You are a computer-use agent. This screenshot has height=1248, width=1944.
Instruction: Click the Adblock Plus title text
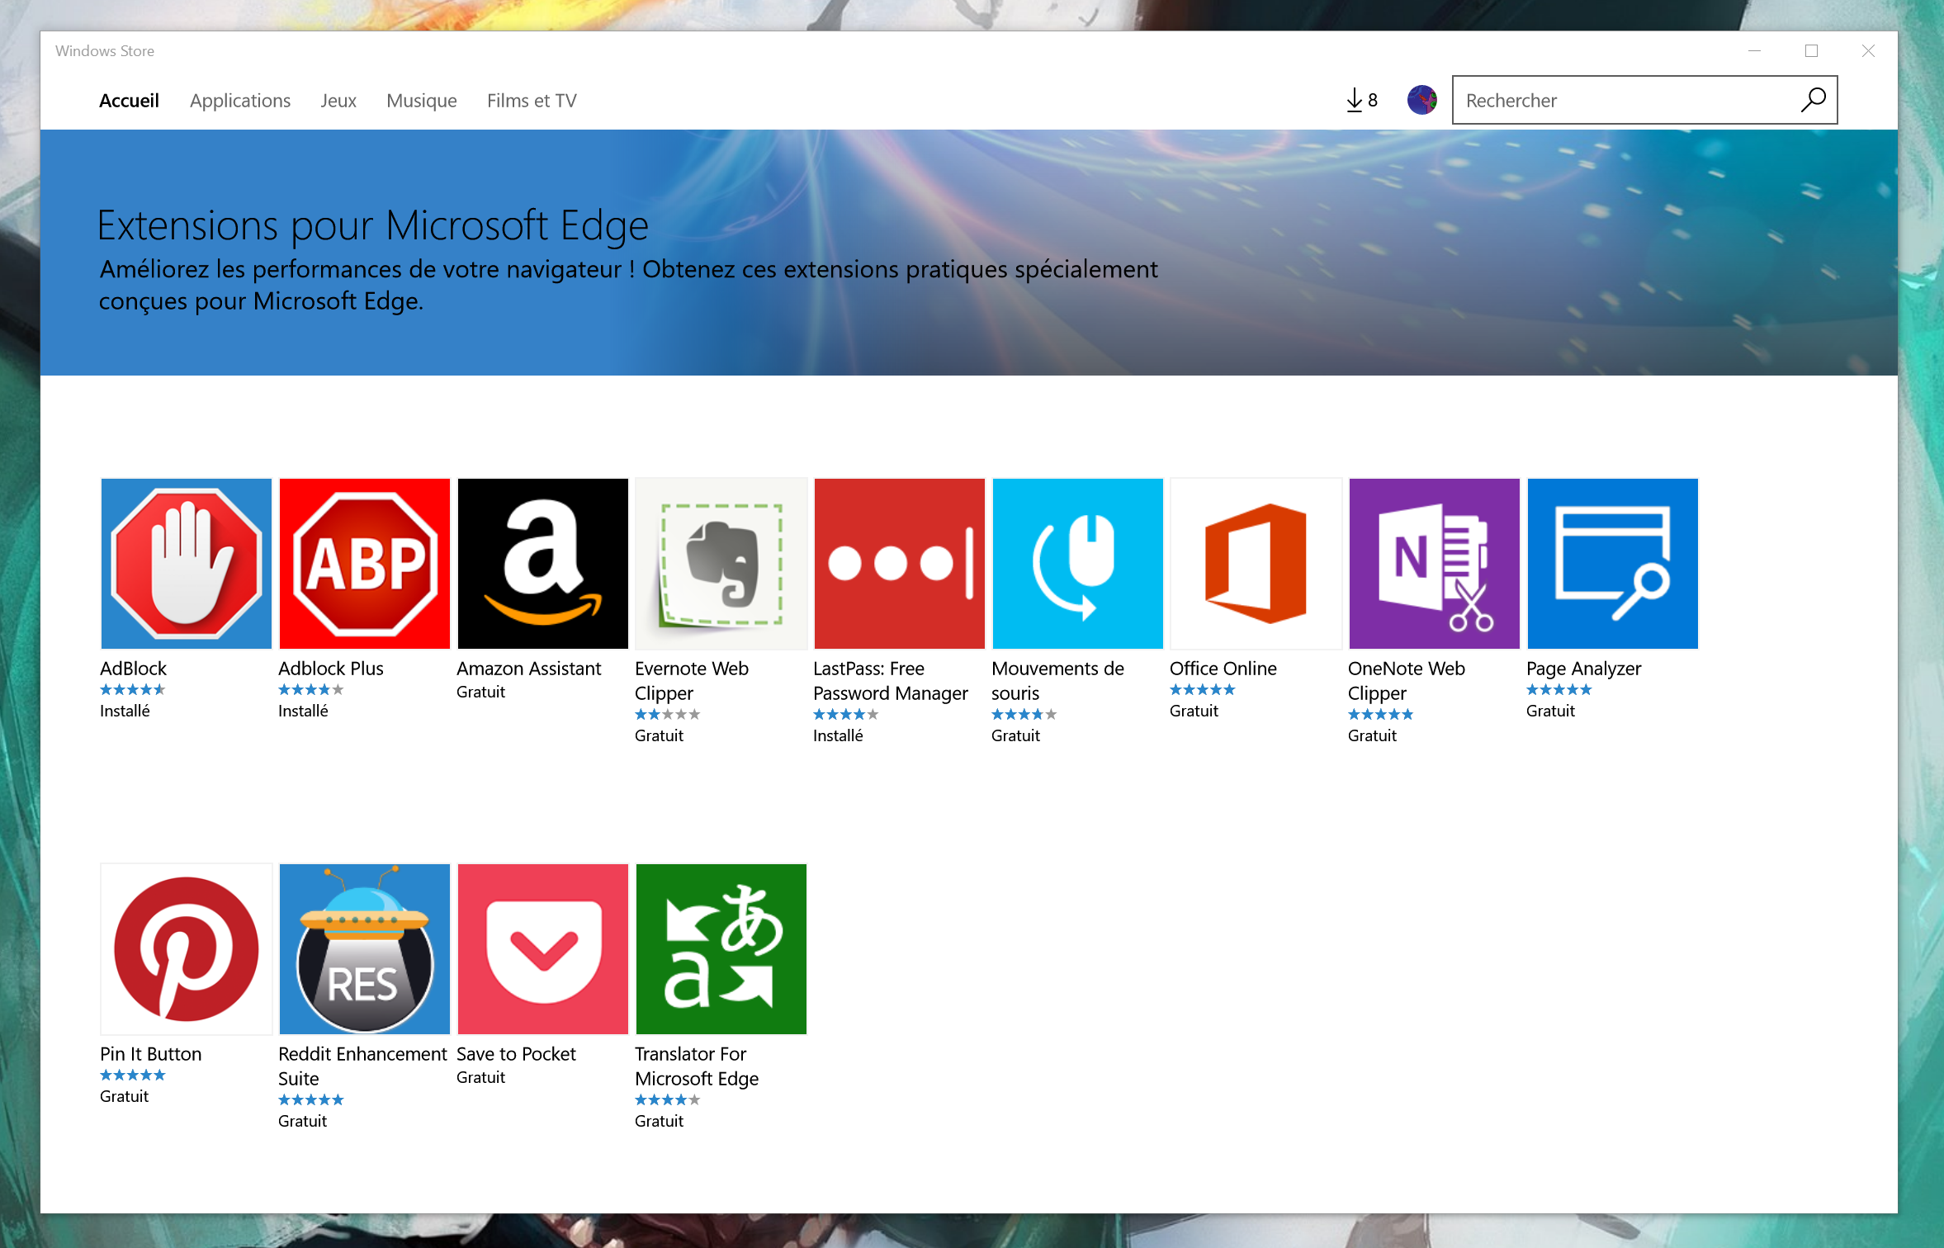331,669
